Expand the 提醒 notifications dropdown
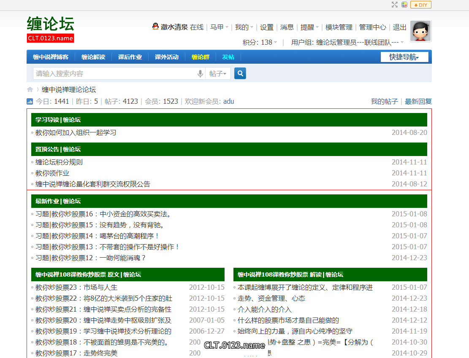 (x=309, y=27)
